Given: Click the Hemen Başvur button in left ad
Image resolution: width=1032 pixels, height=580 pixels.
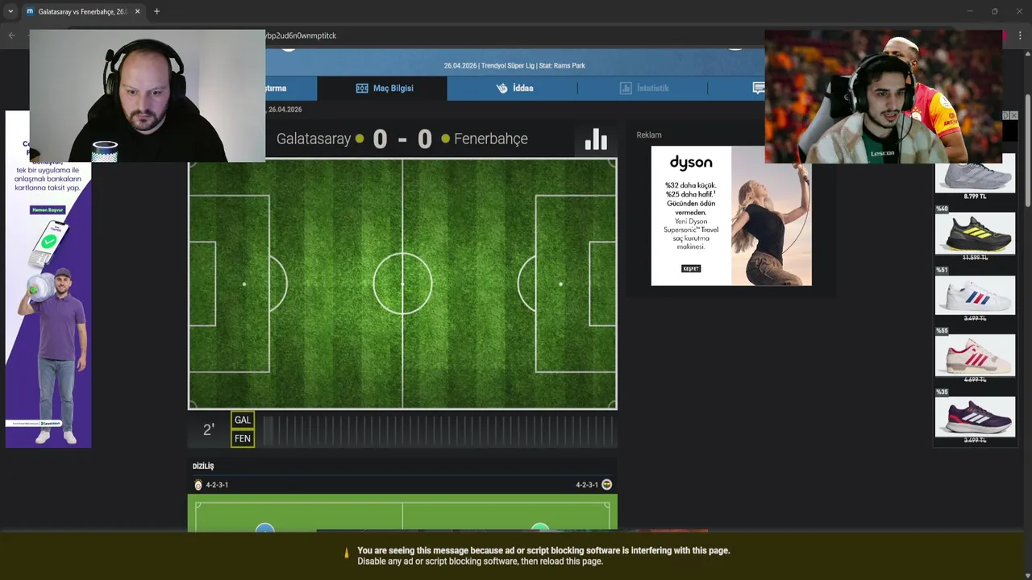Looking at the screenshot, I should (47, 210).
